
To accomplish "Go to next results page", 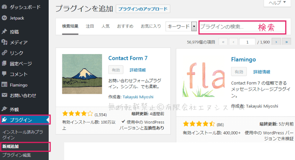I will [x=276, y=42].
